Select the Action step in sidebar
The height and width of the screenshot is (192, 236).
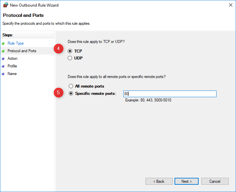point(13,58)
